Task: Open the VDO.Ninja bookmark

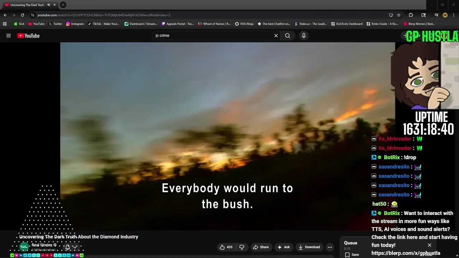Action: [244, 24]
